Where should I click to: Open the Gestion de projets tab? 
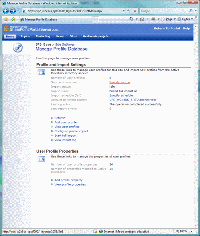pos(96,36)
